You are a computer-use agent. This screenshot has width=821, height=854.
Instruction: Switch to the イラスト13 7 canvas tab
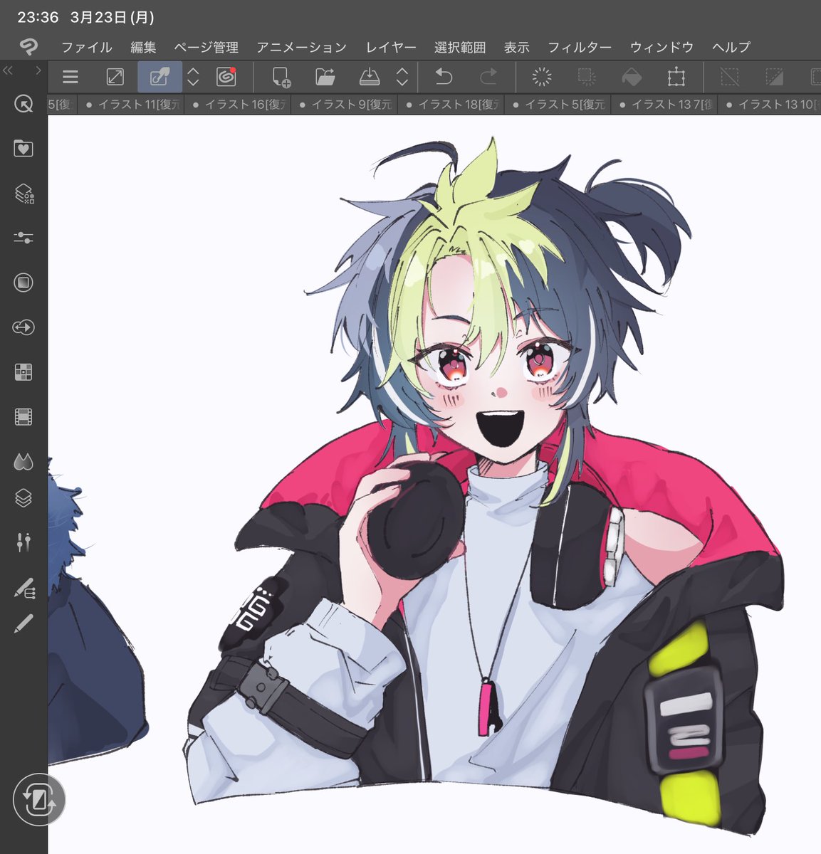pos(665,105)
